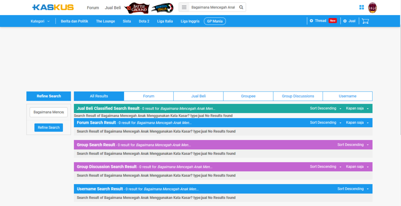Open the Battle Ground banner icon
This screenshot has width=401, height=206.
coord(137,8)
